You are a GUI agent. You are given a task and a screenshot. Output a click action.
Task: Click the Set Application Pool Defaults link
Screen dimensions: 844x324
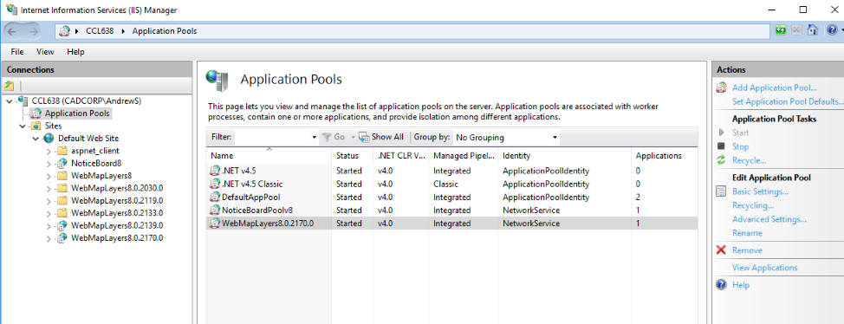[788, 101]
